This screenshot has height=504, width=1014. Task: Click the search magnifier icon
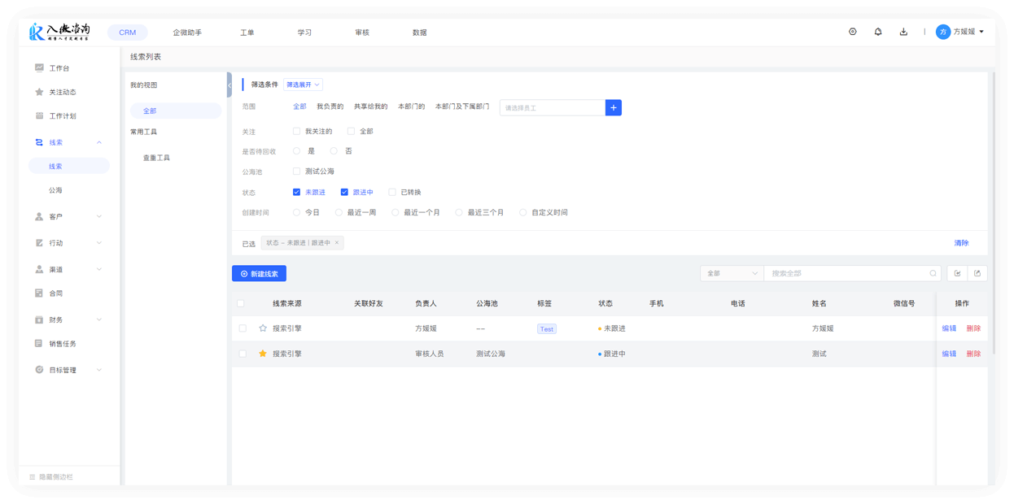(933, 273)
